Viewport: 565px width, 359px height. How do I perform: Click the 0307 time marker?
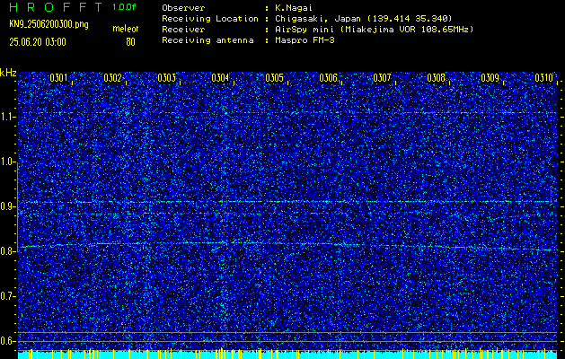tap(382, 78)
